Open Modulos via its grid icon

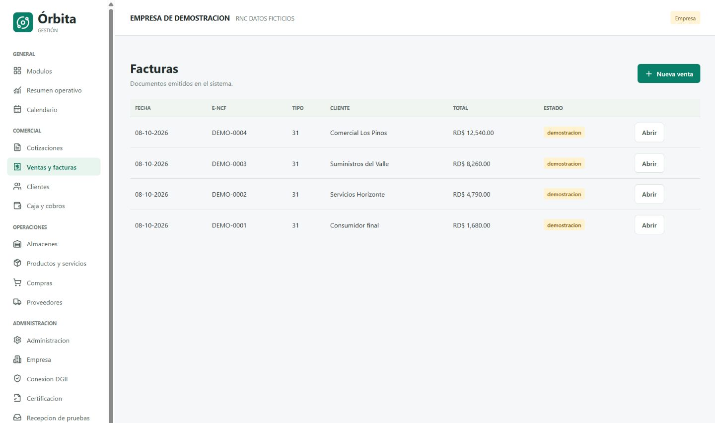(17, 71)
